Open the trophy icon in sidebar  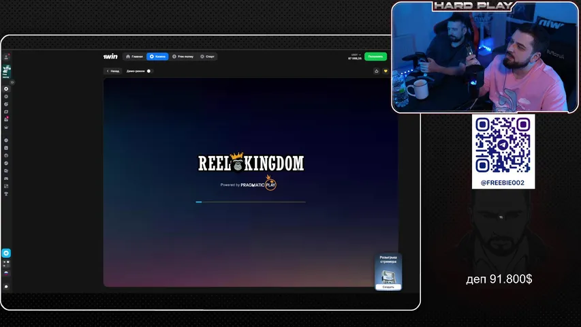[6, 194]
